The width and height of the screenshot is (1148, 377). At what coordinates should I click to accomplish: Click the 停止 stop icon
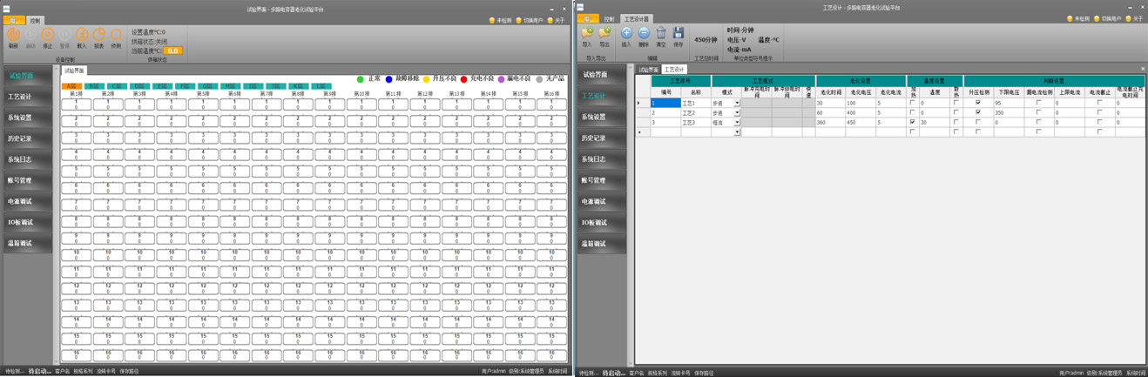coord(48,35)
